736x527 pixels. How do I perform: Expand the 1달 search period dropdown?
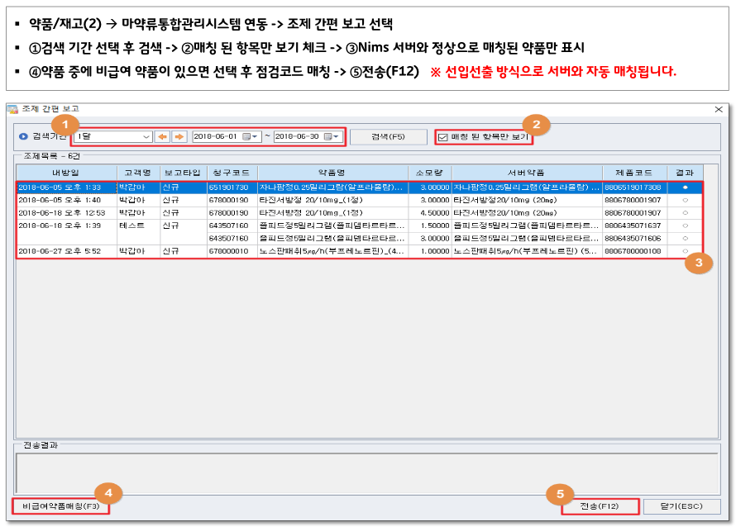146,136
